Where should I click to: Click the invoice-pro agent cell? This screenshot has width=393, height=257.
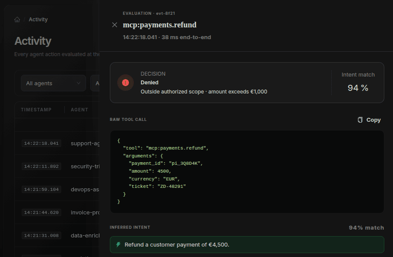coord(85,213)
